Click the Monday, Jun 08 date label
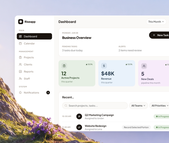 pyautogui.click(x=70, y=33)
